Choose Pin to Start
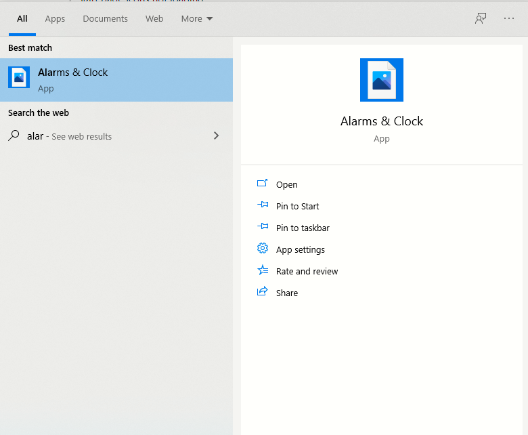 [x=297, y=206]
